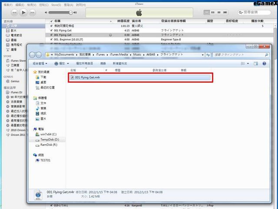Skip to previous track in iTunes

pos(14,13)
